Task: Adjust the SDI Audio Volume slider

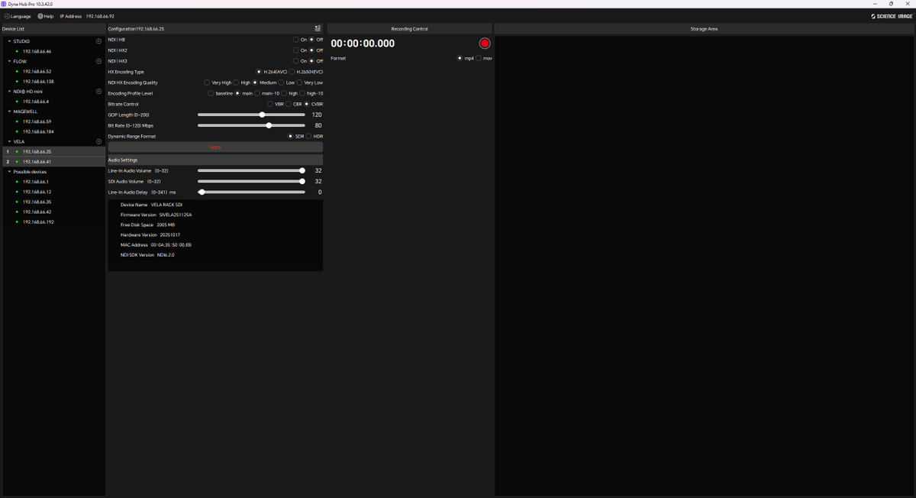Action: 251,181
